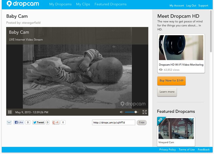
Task: Click the Meet Dropcam HD heading
Action: 178,16
